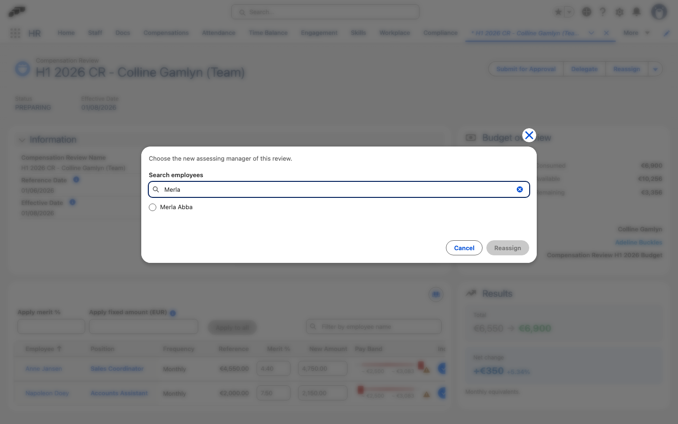678x424 pixels.
Task: Confirm with the dialog's Reassign button
Action: point(508,248)
